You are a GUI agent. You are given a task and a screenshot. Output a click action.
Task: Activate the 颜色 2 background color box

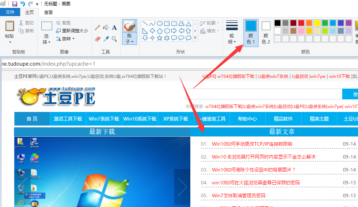pos(266,33)
